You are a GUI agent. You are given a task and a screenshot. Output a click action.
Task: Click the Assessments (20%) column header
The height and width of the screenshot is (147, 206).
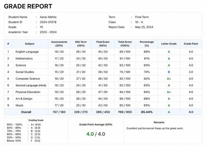point(59,44)
